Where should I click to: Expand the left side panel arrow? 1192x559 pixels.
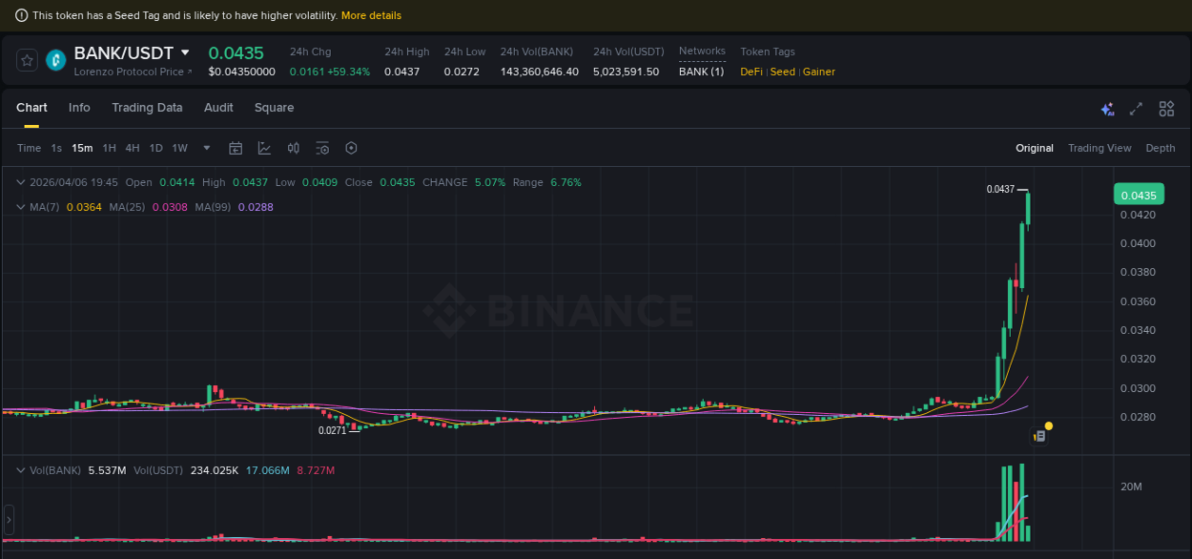9,520
